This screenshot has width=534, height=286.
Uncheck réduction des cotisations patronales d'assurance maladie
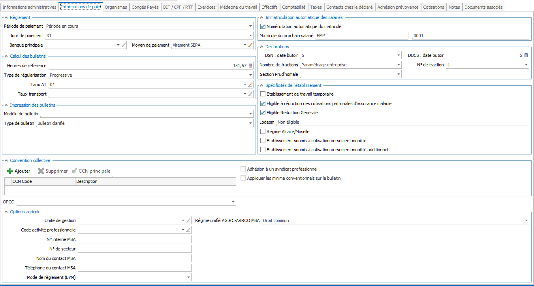click(263, 103)
